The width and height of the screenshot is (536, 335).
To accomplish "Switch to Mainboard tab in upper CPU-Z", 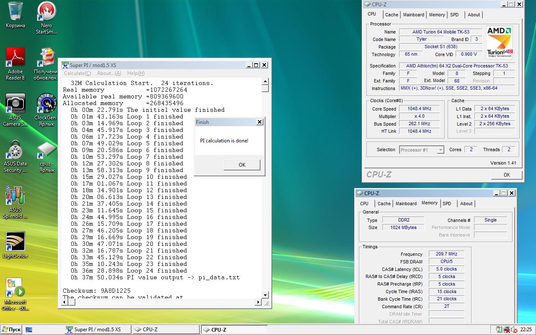I will coord(414,15).
